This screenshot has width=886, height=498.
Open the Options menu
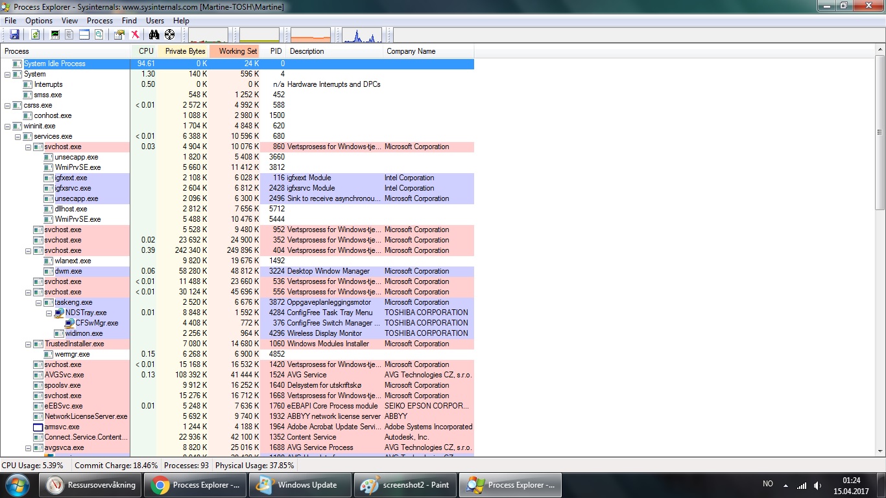tap(39, 21)
